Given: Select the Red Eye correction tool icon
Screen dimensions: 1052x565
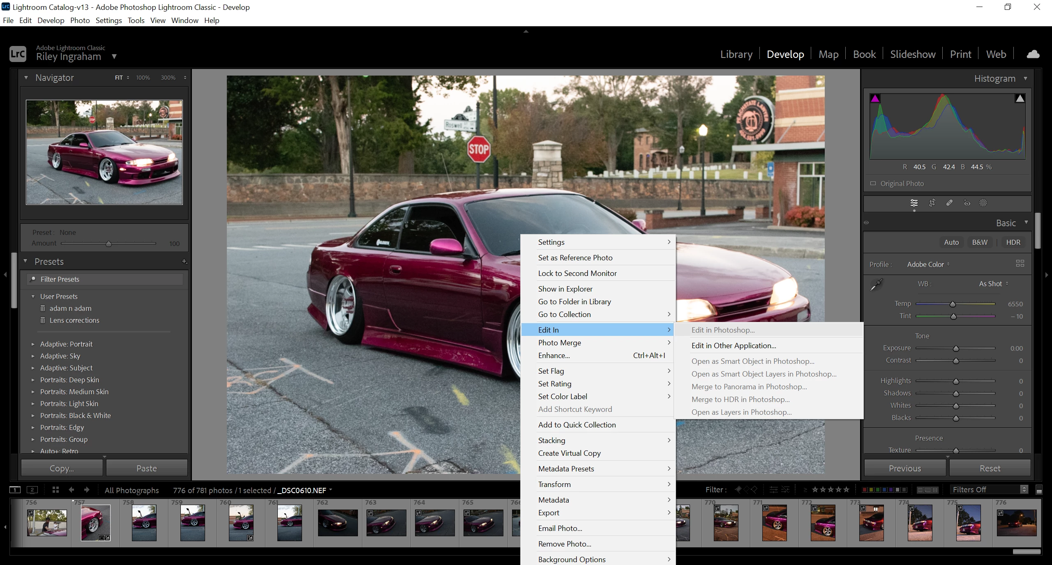Looking at the screenshot, I should [967, 203].
